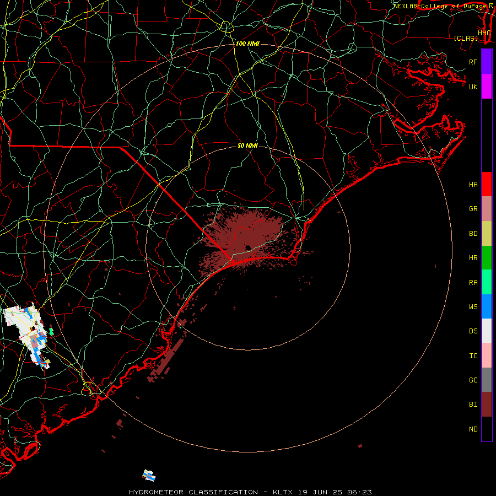This screenshot has width=496, height=496.
Task: Click the IC legend label
Action: [473, 356]
